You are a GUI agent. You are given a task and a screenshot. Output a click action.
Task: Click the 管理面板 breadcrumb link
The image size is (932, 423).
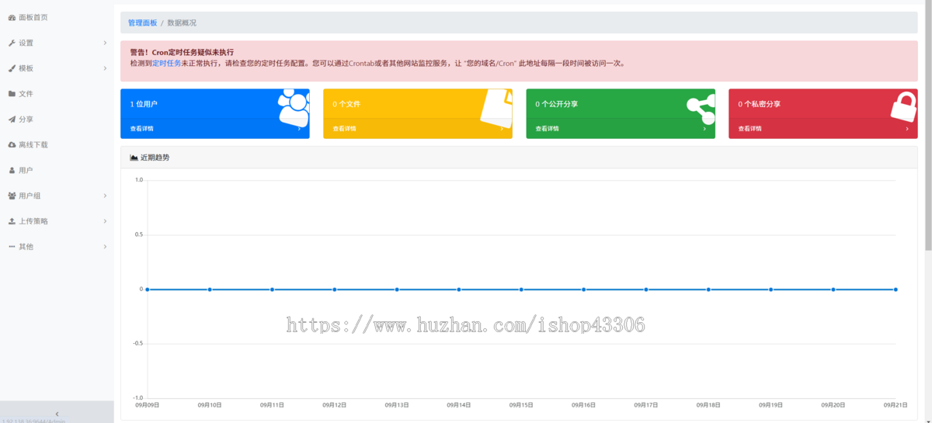tap(142, 23)
